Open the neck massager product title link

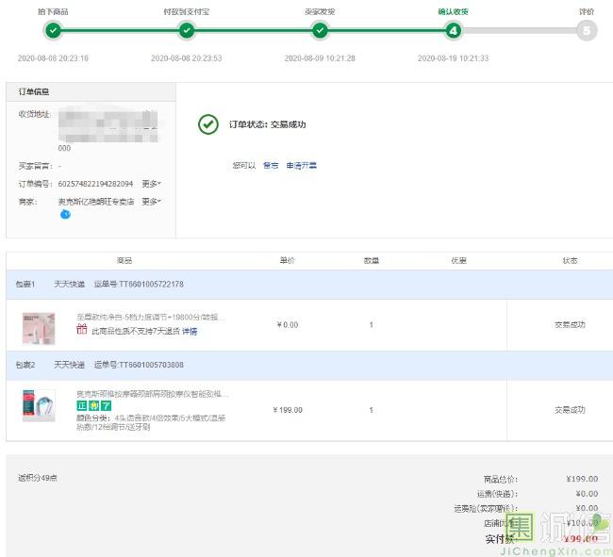pos(152,393)
